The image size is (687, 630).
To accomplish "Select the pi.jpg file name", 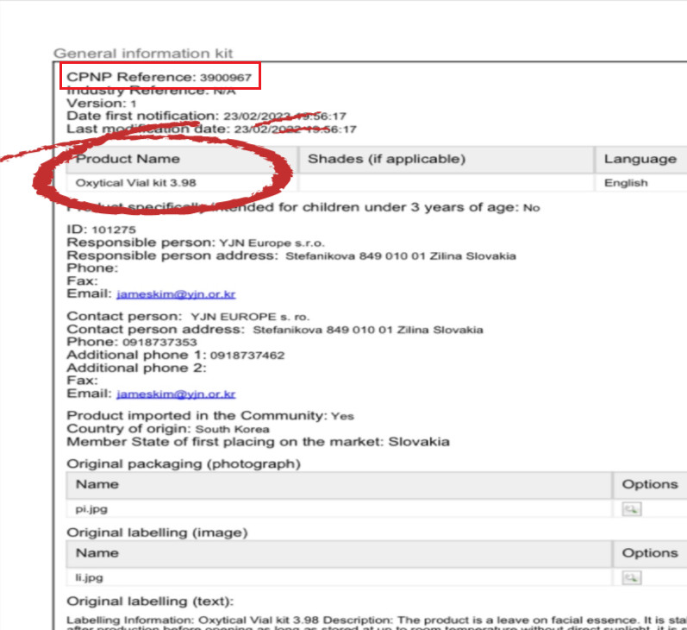I will (91, 509).
